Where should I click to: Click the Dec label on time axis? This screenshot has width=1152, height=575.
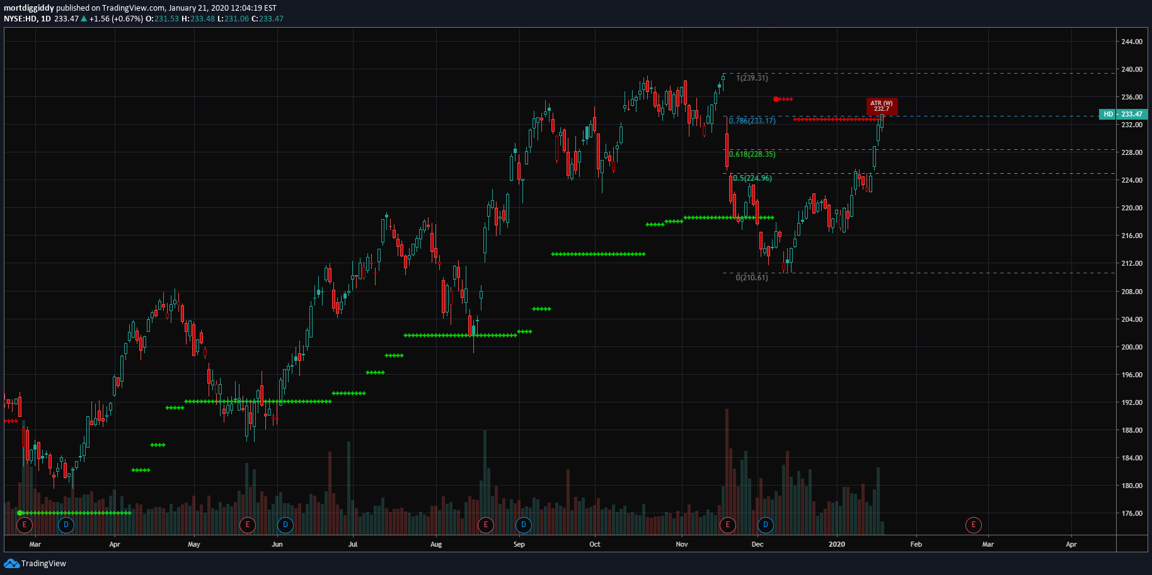(757, 544)
